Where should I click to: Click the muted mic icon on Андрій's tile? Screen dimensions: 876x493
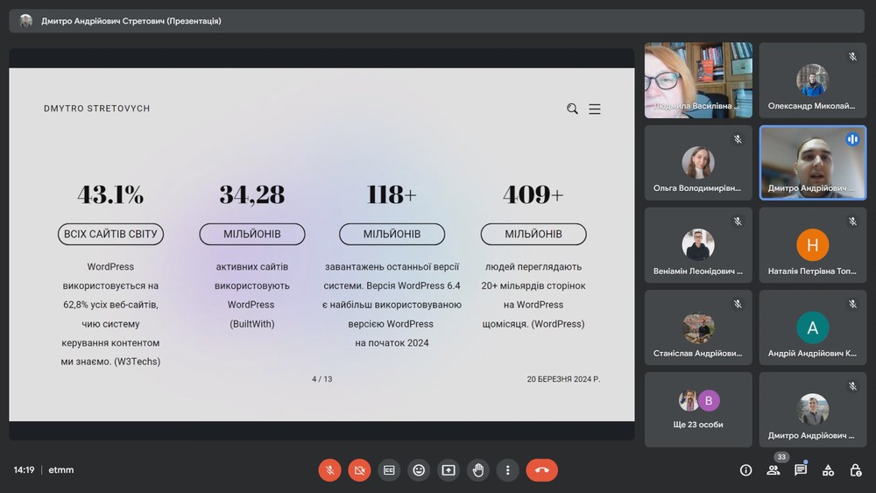pos(852,304)
